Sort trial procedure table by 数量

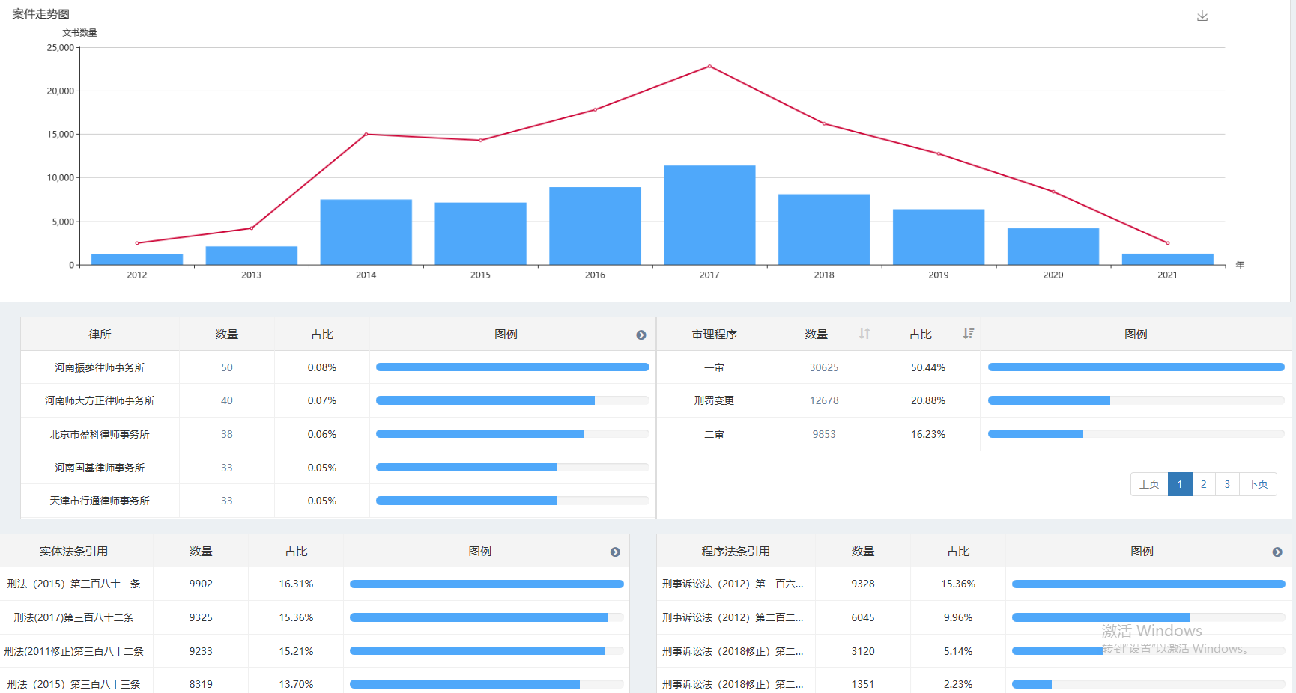coord(864,334)
